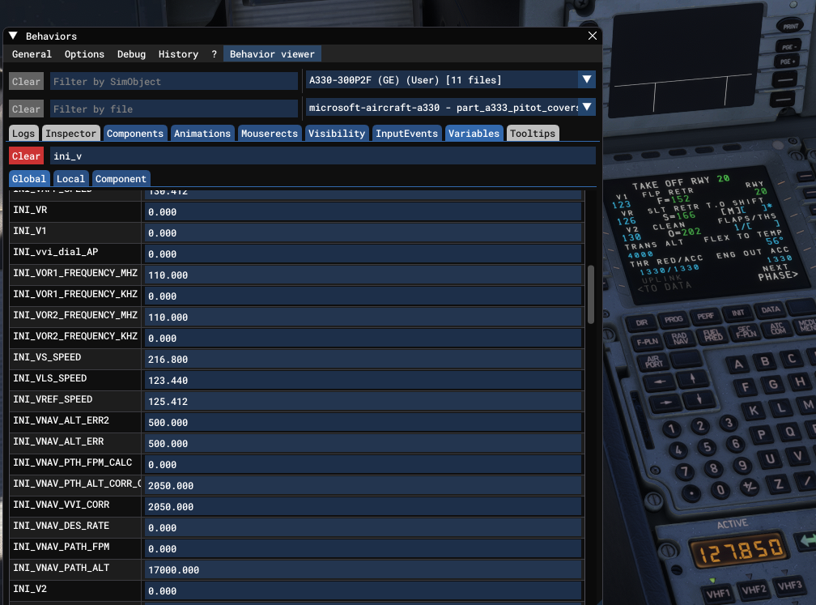Clear the Filter by SimObject field

pos(26,82)
